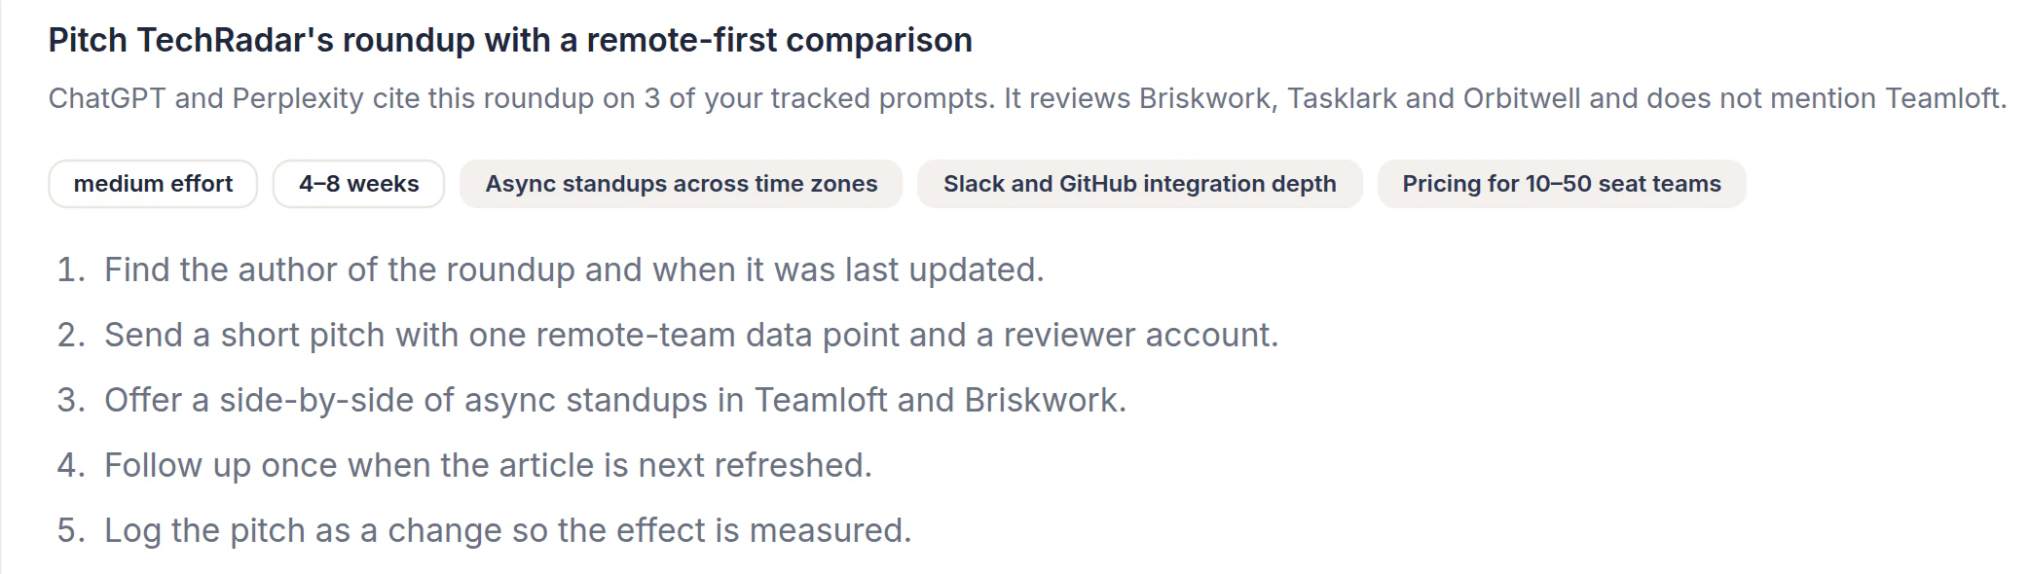
Task: Select the description paragraph about cited roundup
Action: point(1027,98)
